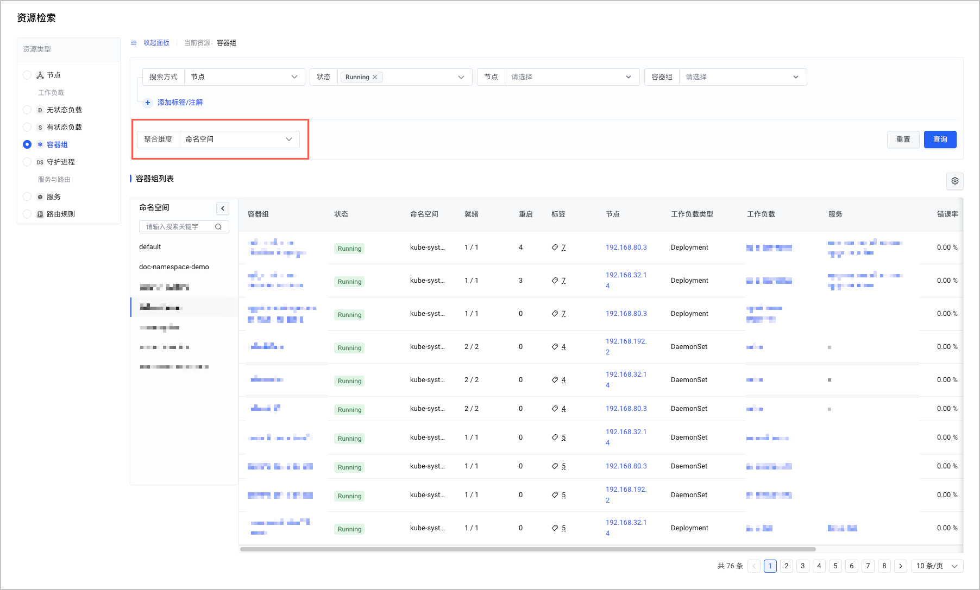980x590 pixels.
Task: Select the 路由规则 radio button
Action: point(27,214)
